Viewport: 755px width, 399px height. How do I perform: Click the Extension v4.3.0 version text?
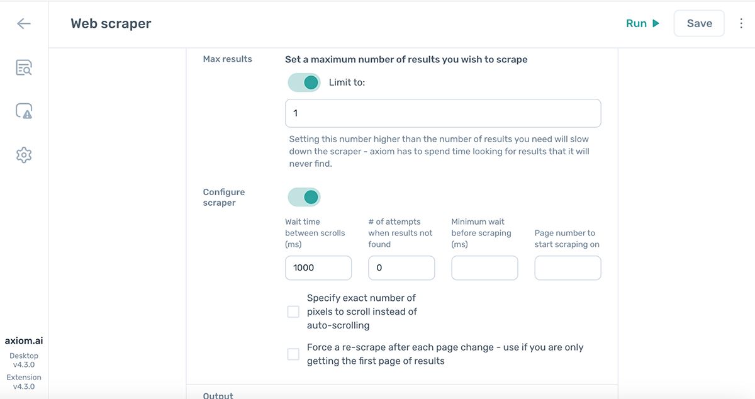(24, 382)
